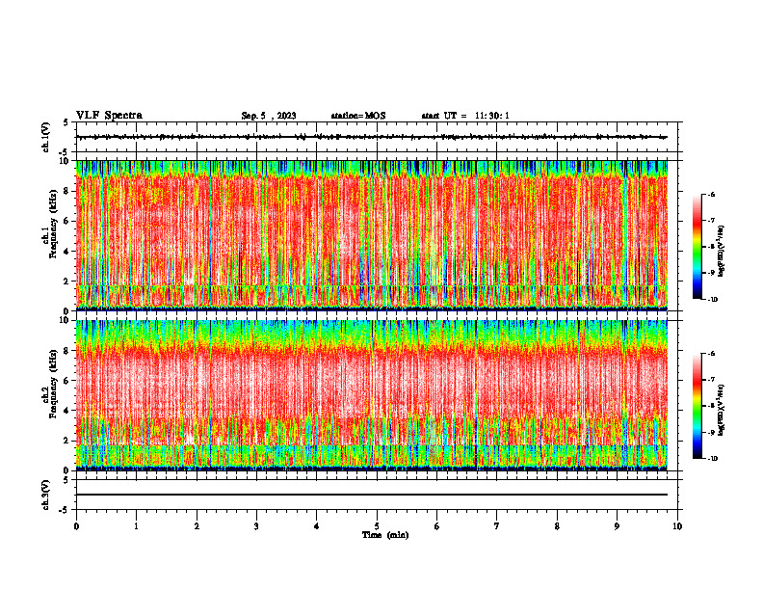Click the "6" kHz tick of ch.1 spectrogram
Image resolution: width=763 pixels, height=590 pixels.
(x=67, y=221)
